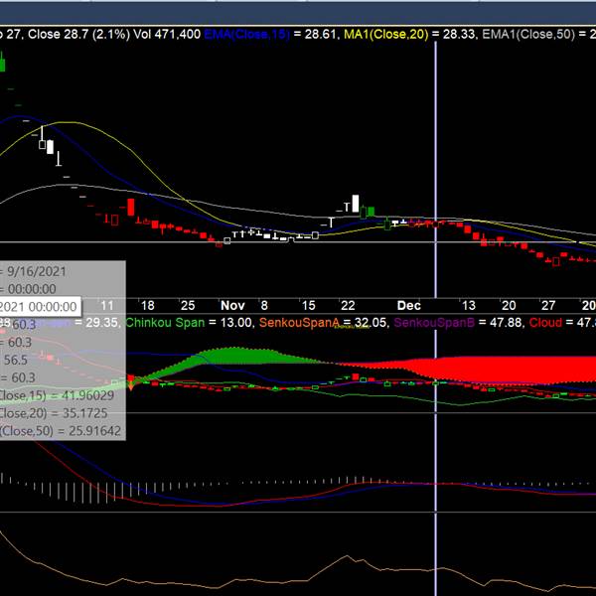The height and width of the screenshot is (596, 596).
Task: Click the date axis label 11
Action: pos(107,306)
